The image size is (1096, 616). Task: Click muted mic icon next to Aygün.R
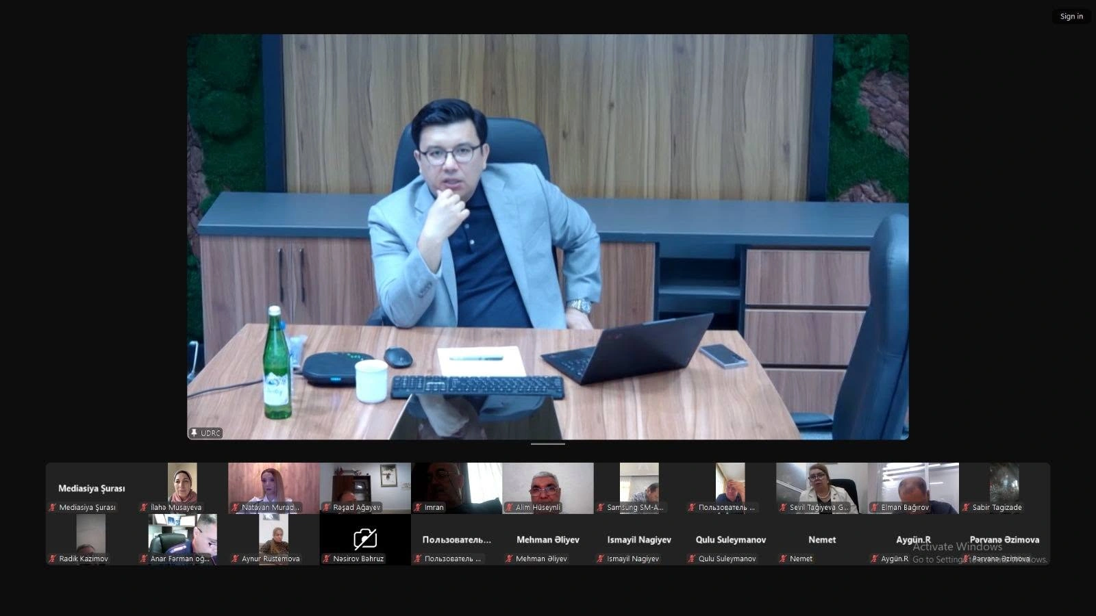click(x=874, y=559)
